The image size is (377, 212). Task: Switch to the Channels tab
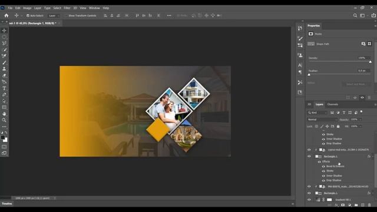332,104
